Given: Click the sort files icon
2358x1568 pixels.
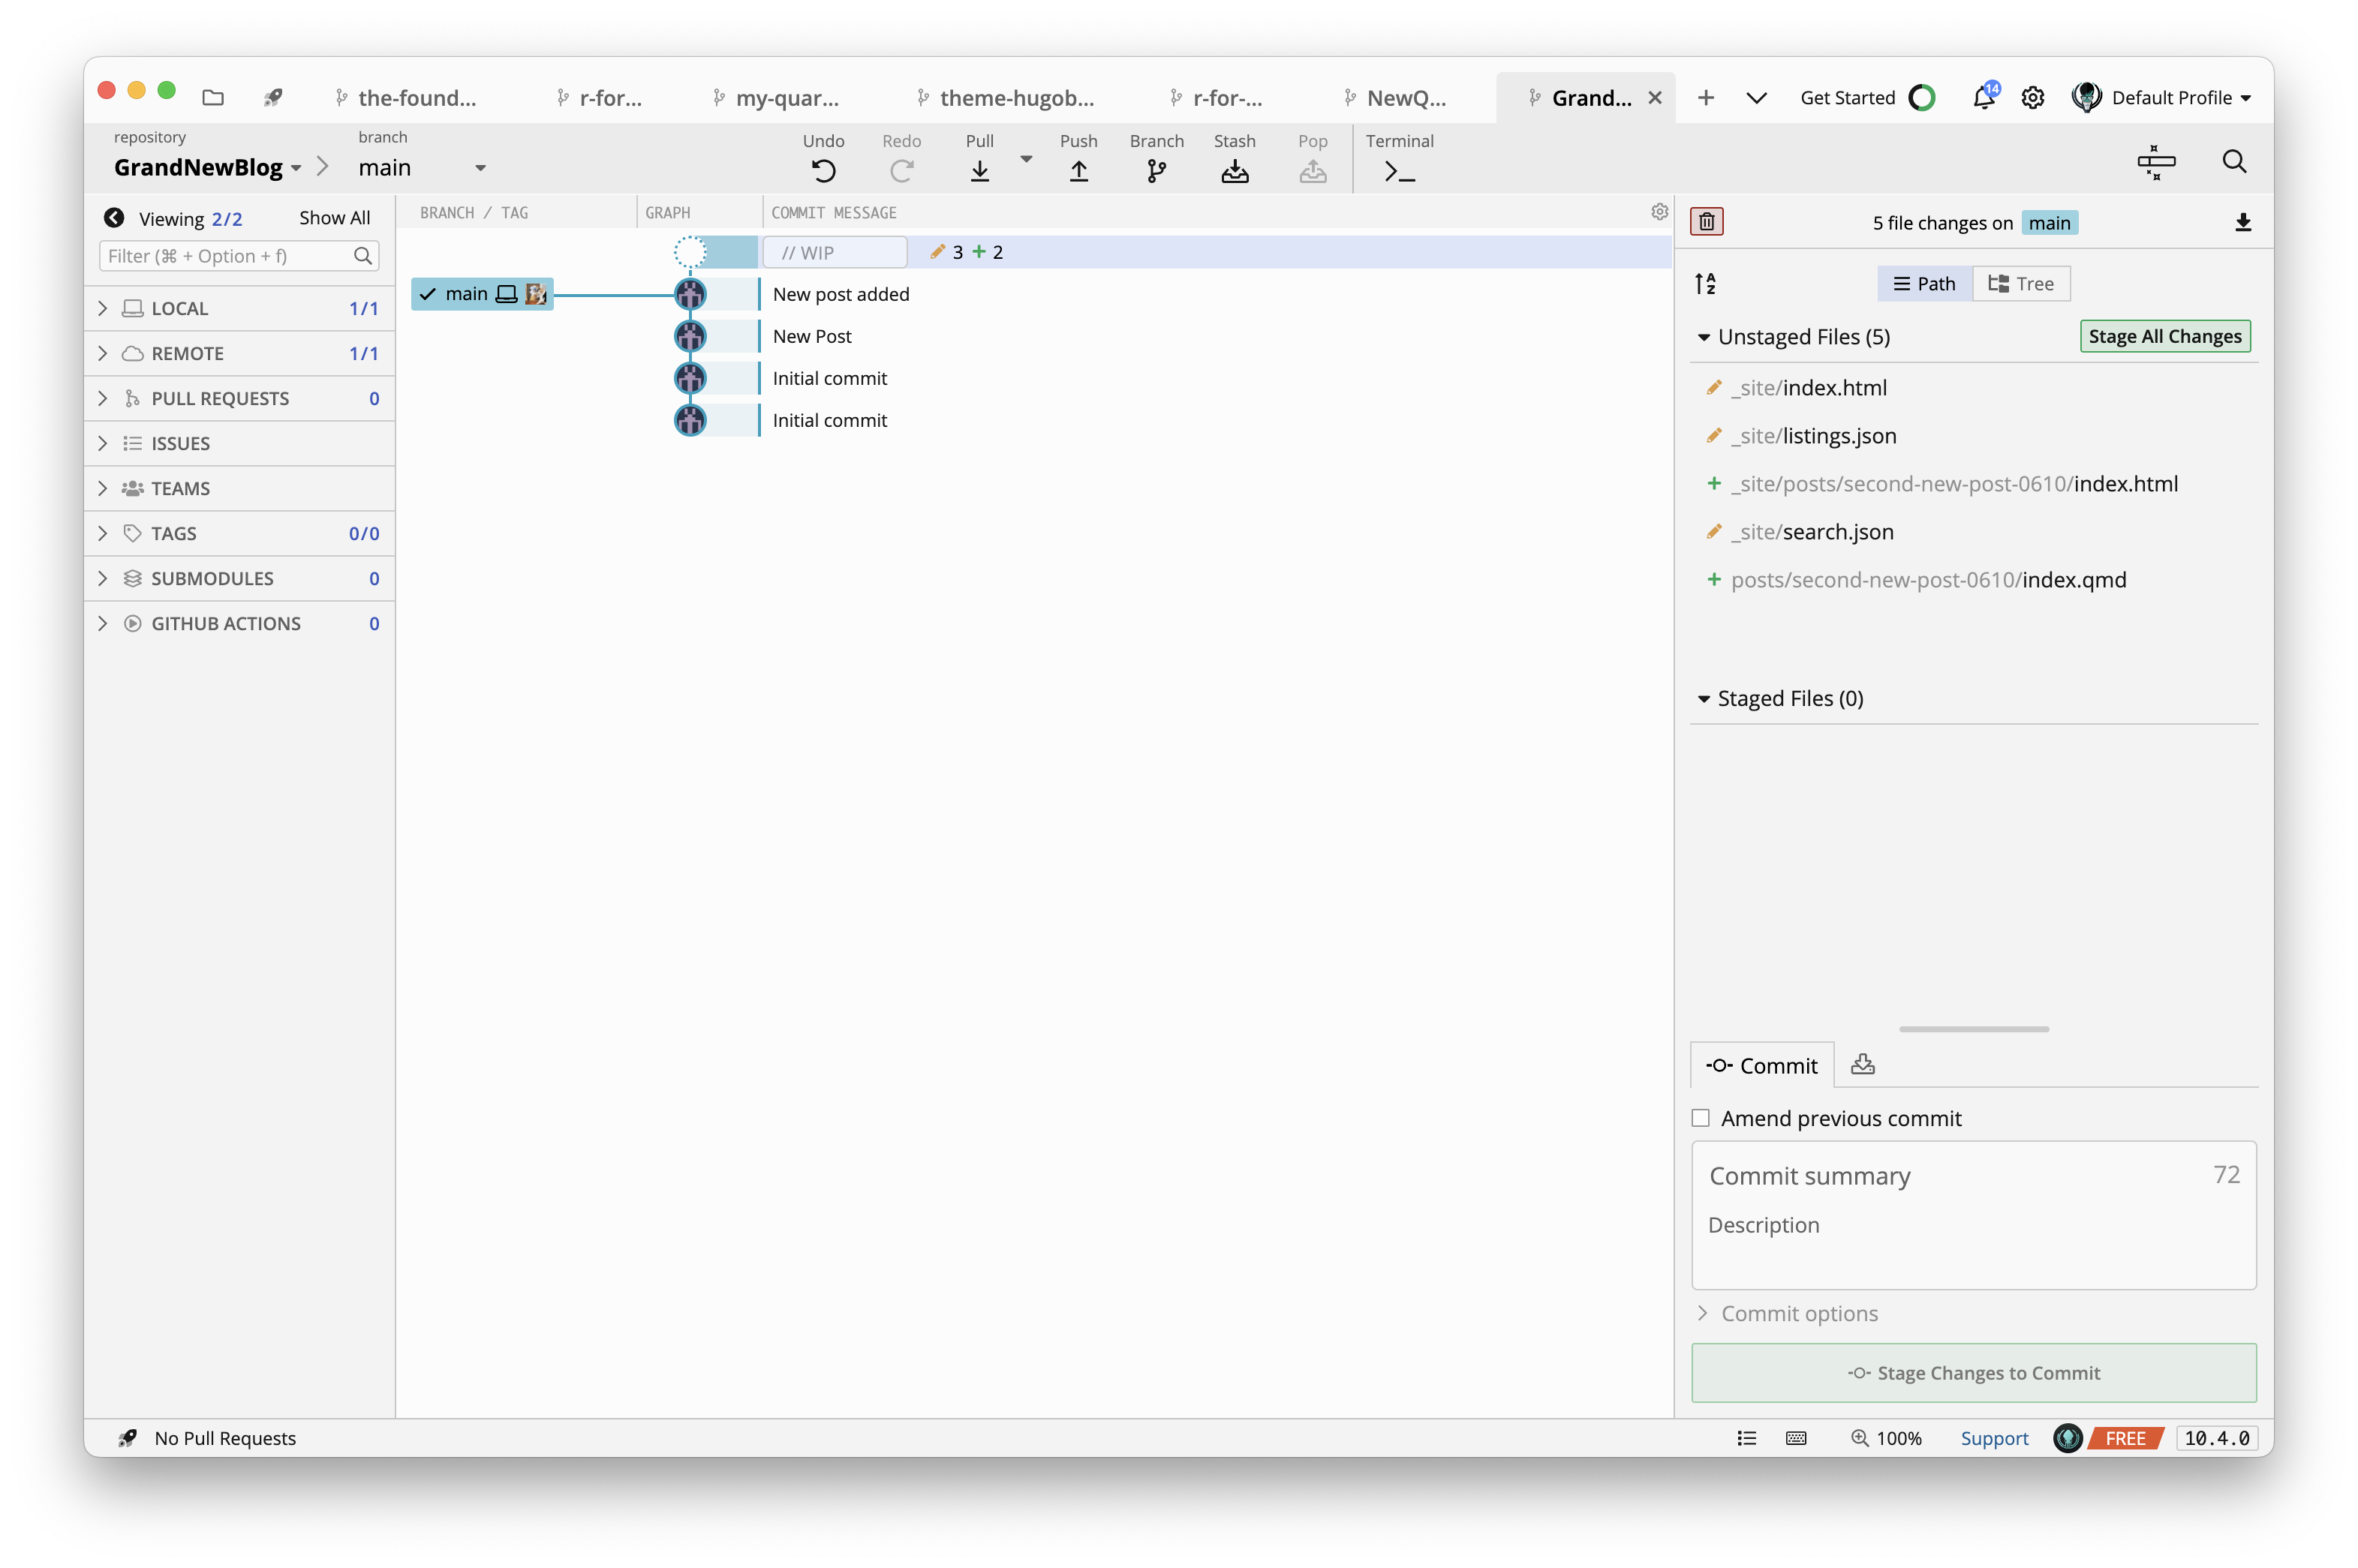Looking at the screenshot, I should coord(1705,284).
